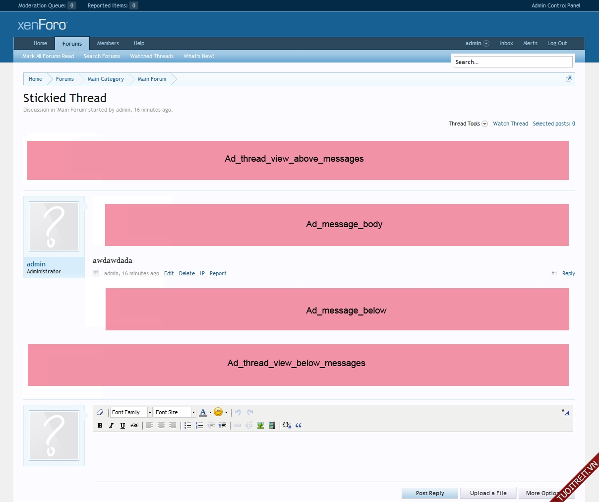Open the Font Family dropdown
Screen dimensions: 599x502
pyautogui.click(x=131, y=412)
